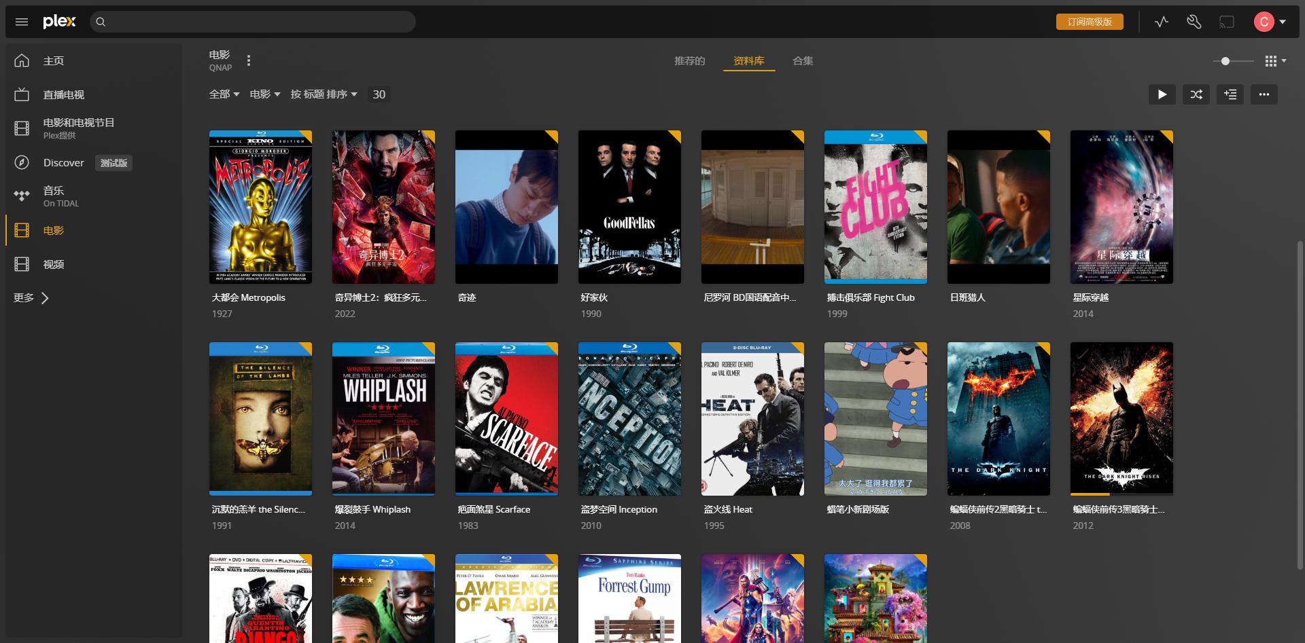The height and width of the screenshot is (643, 1305).
Task: Click the 盗火线 Heat title link
Action: (x=728, y=509)
